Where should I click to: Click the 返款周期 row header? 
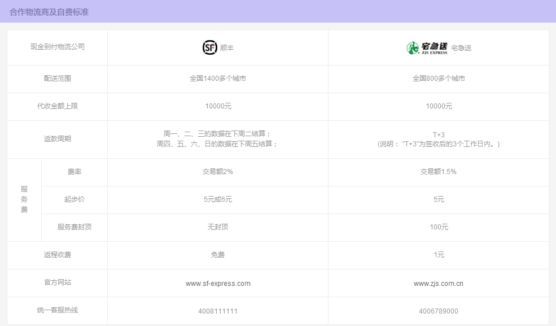(x=58, y=138)
